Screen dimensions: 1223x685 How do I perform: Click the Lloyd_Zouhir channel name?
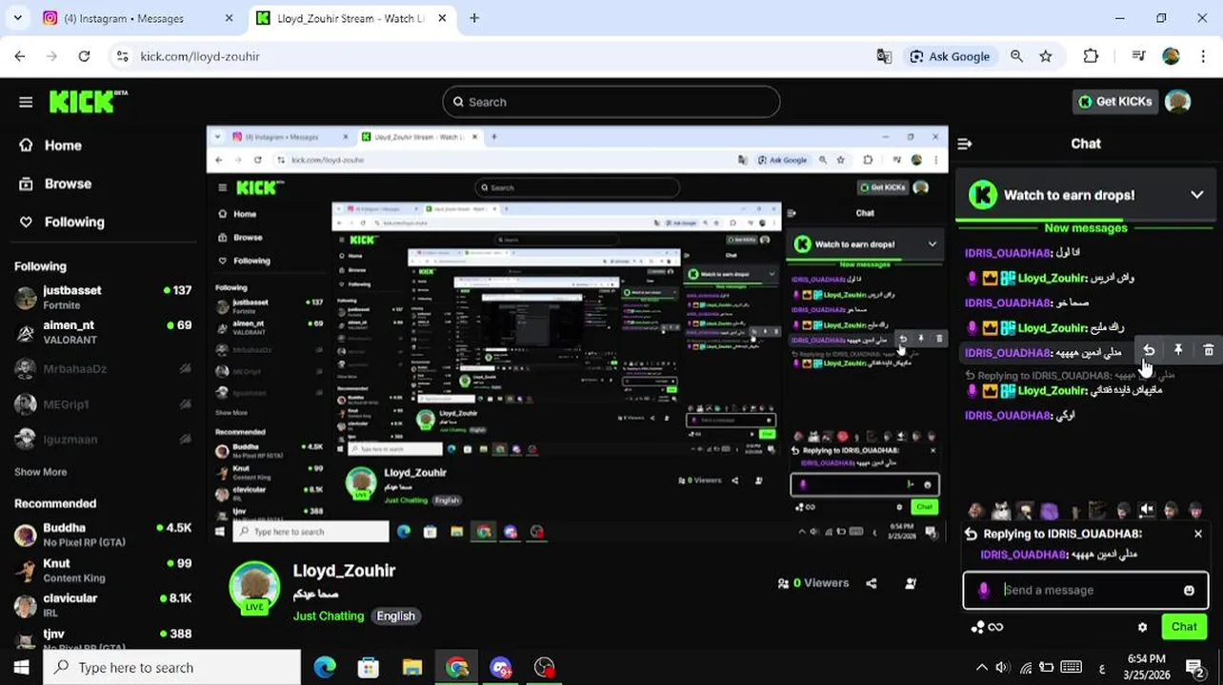tap(344, 571)
